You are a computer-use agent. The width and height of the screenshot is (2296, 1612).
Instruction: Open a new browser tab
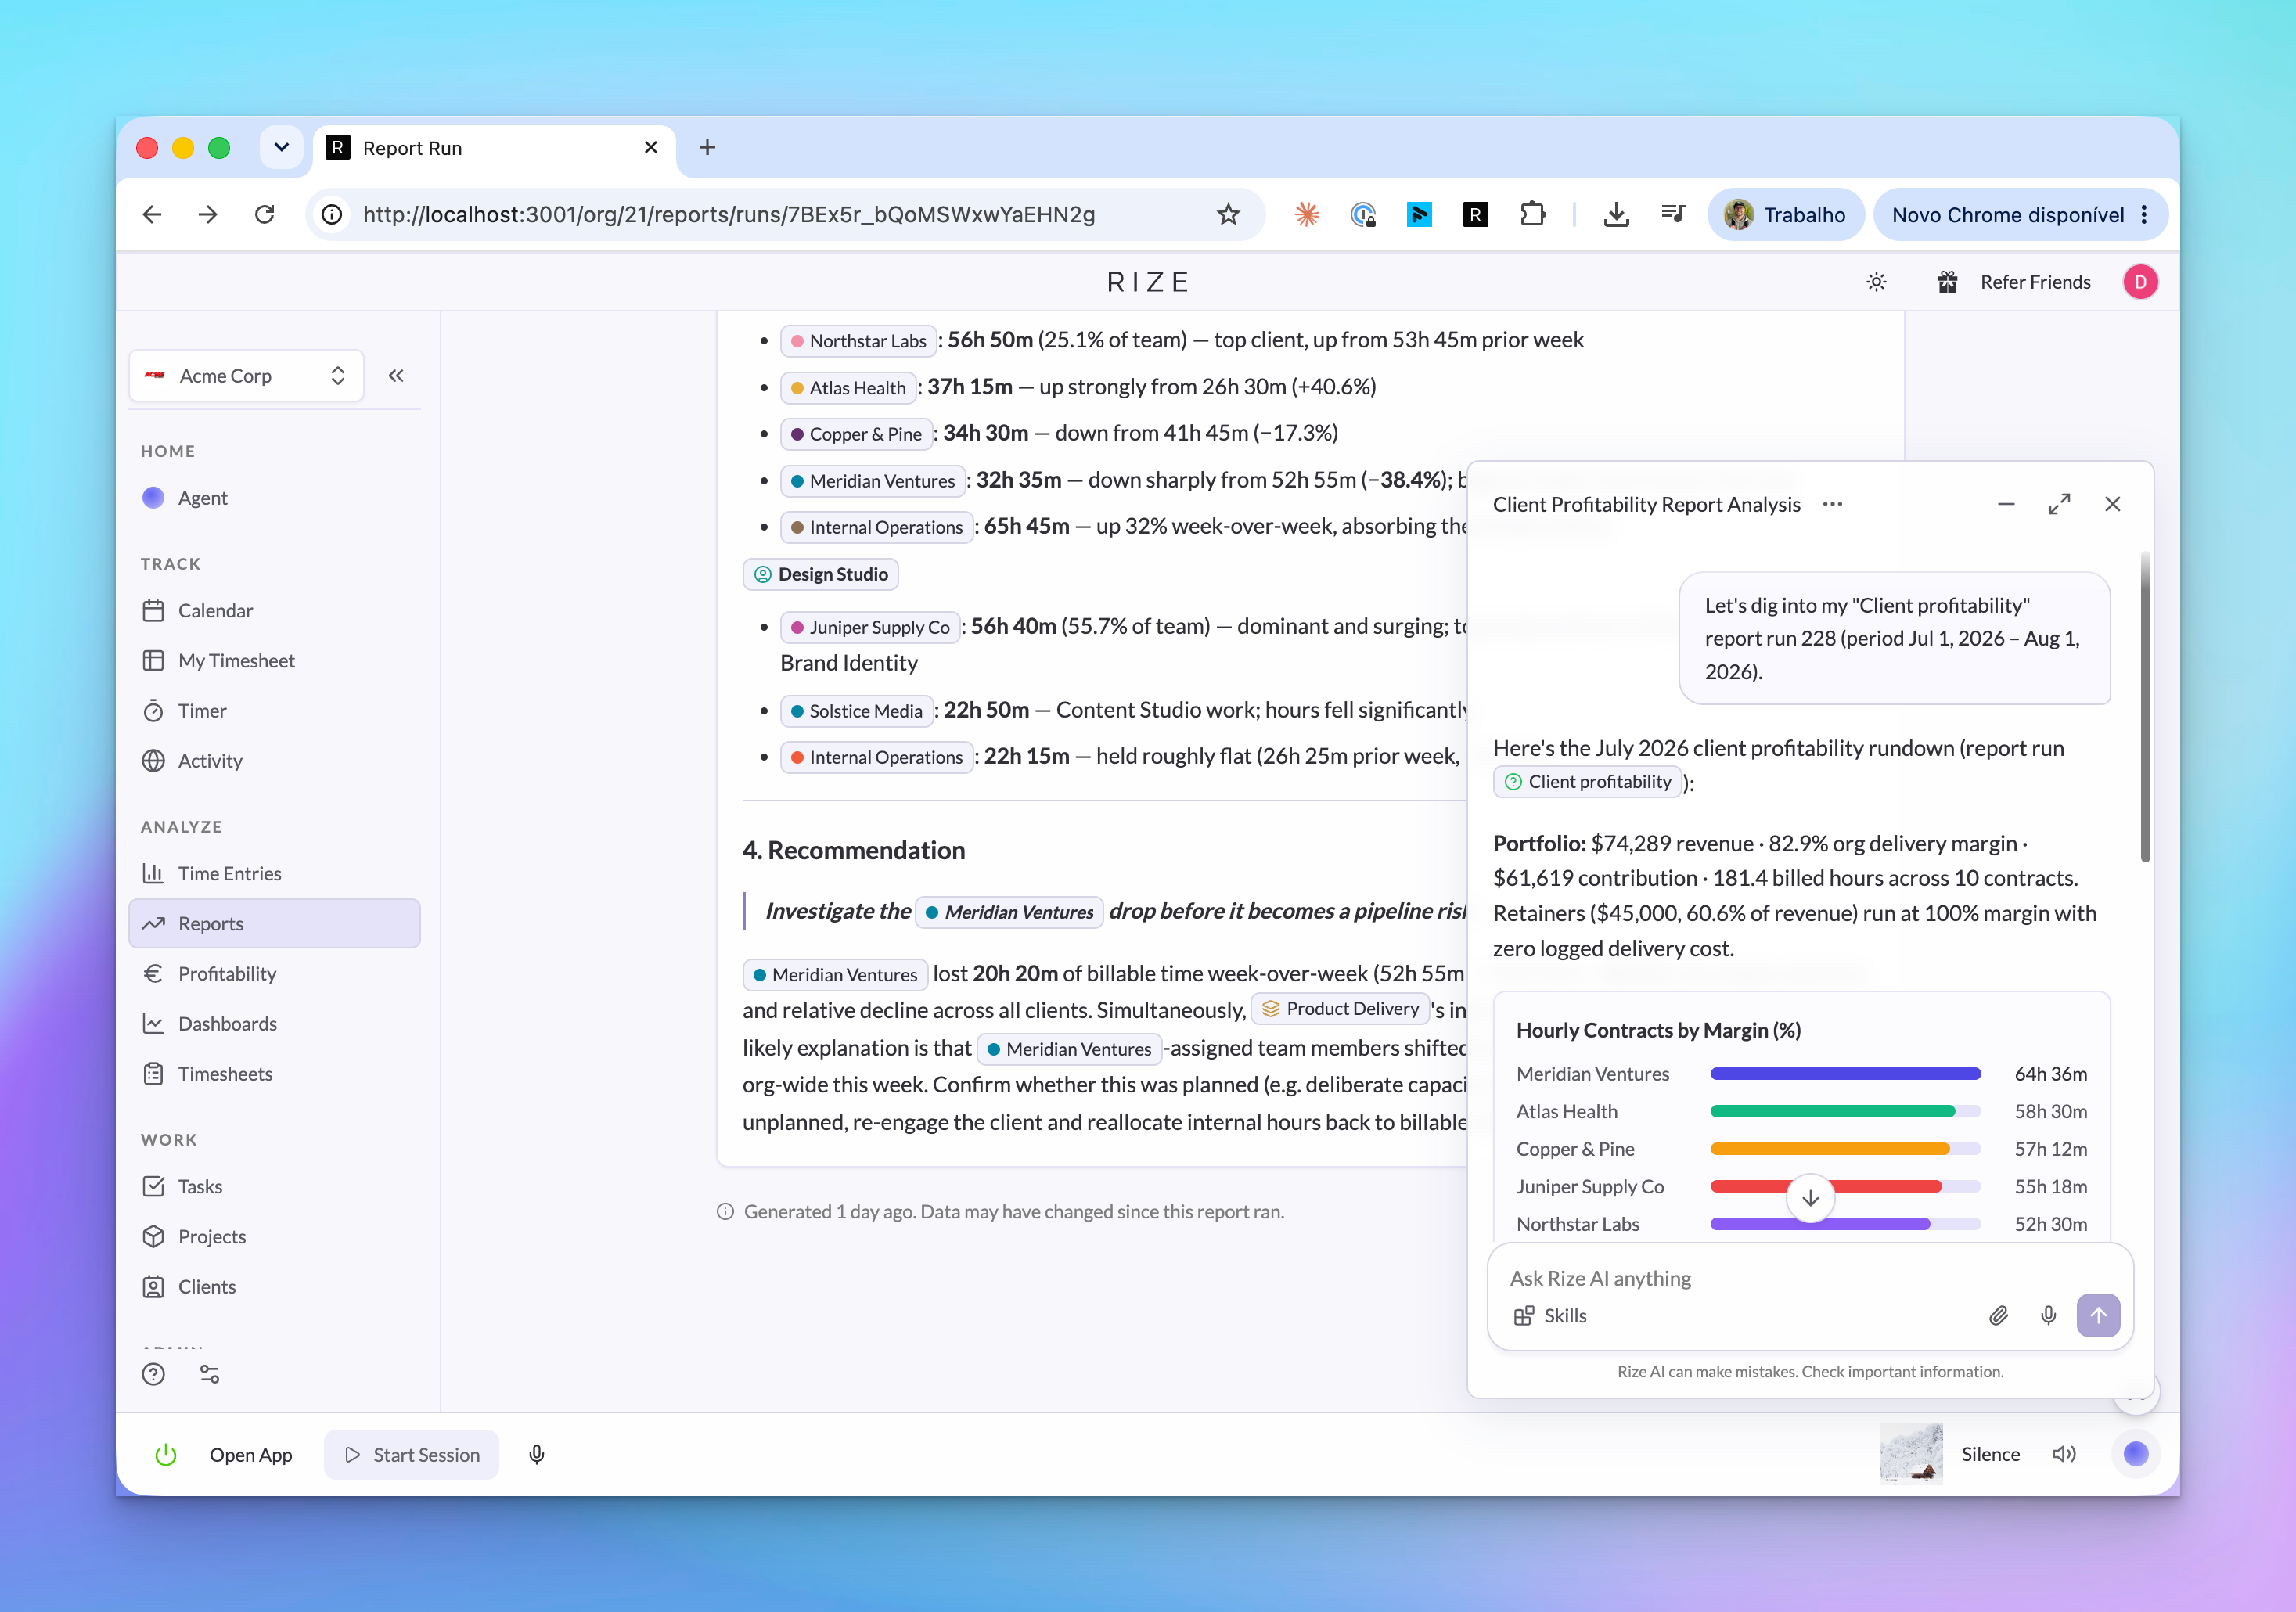point(707,148)
